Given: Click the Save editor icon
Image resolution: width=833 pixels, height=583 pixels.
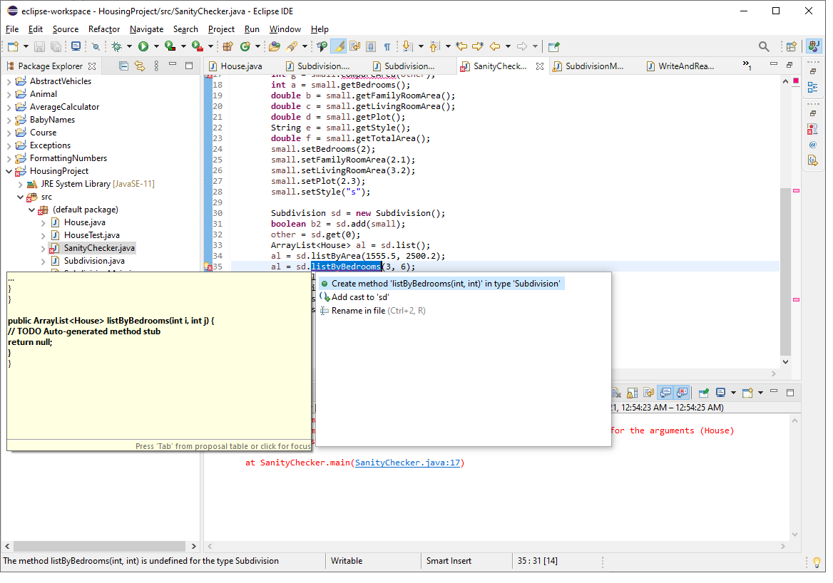Looking at the screenshot, I should click(x=39, y=46).
